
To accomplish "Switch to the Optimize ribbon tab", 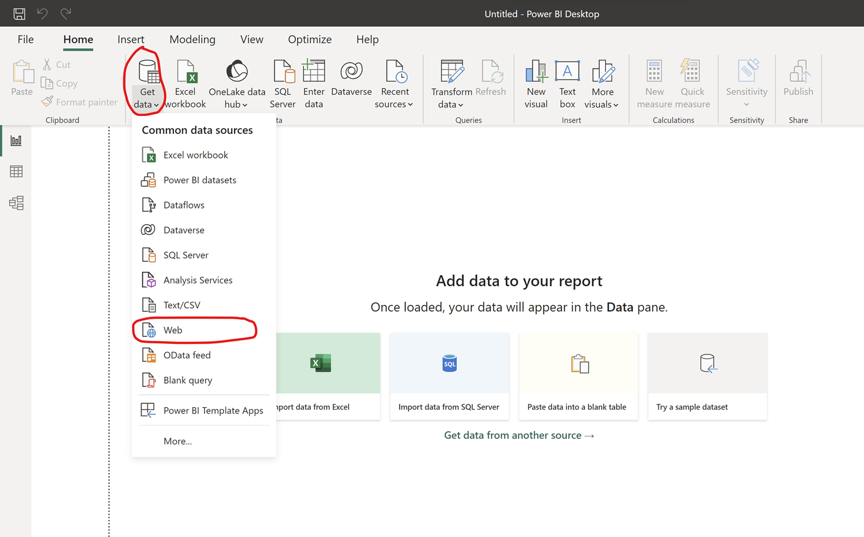I will point(310,39).
